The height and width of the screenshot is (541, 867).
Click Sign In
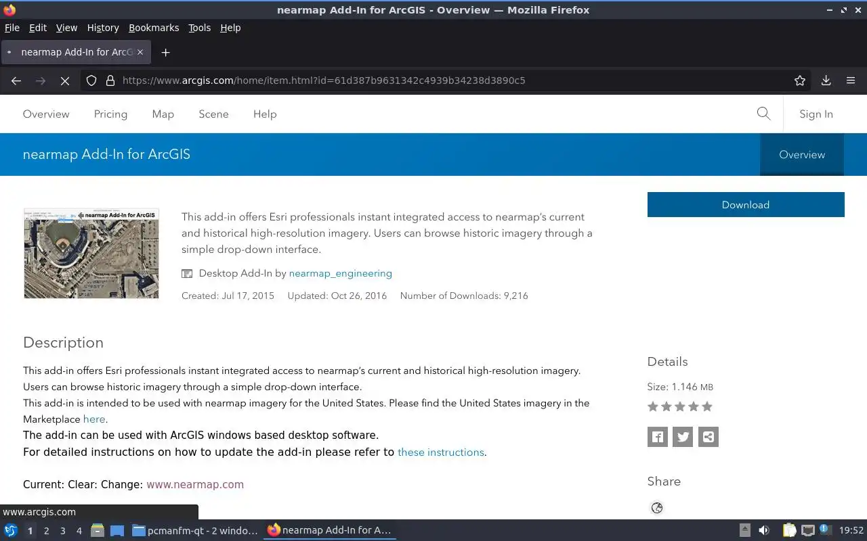[816, 114]
